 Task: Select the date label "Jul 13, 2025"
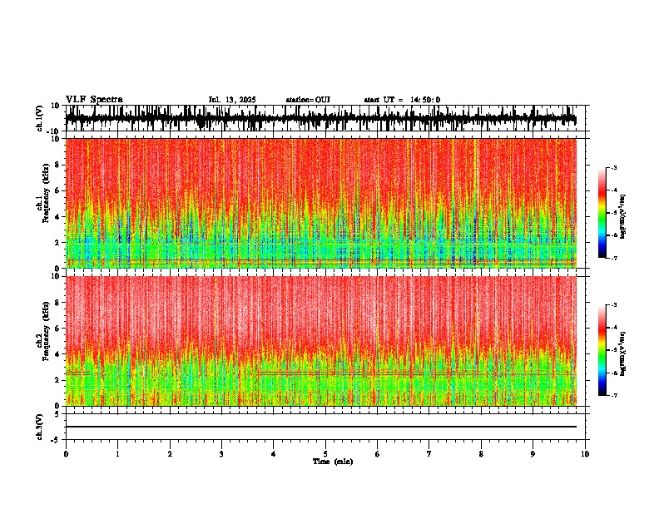click(232, 100)
